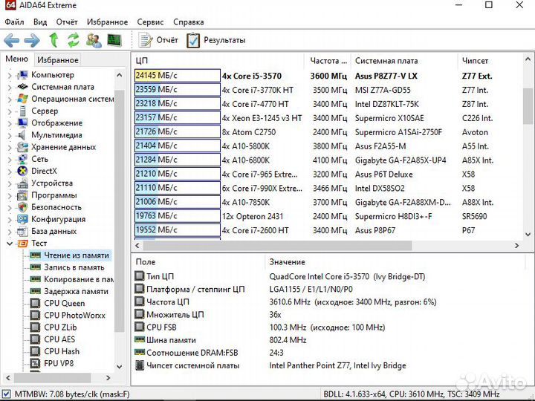The width and height of the screenshot is (535, 401).
Task: Open the Справка menu
Action: 188,22
